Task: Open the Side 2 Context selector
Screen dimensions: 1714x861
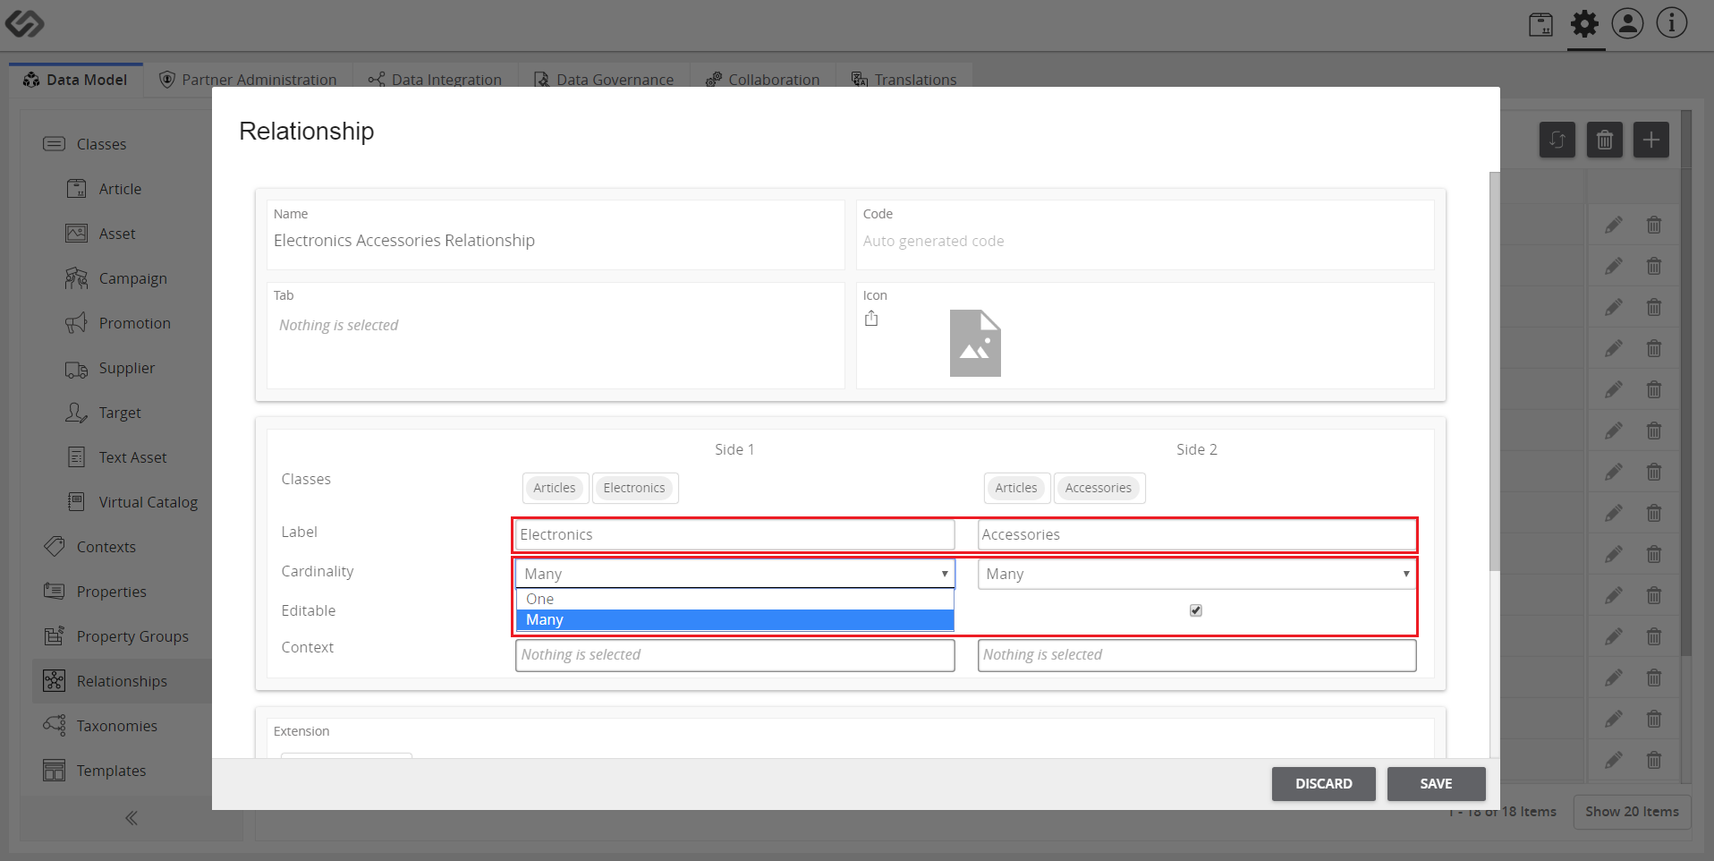Action: pos(1197,655)
